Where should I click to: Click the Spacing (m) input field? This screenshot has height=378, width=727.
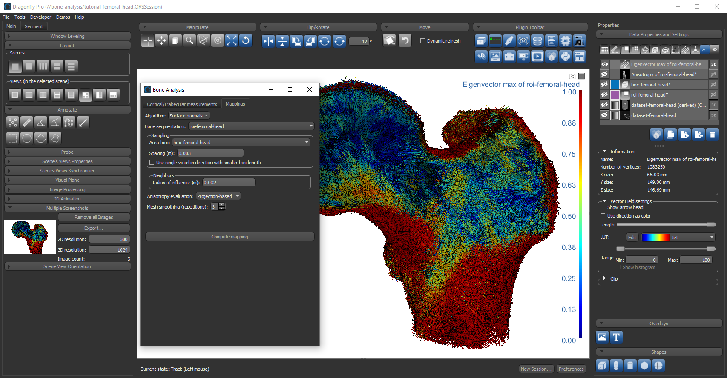[210, 153]
